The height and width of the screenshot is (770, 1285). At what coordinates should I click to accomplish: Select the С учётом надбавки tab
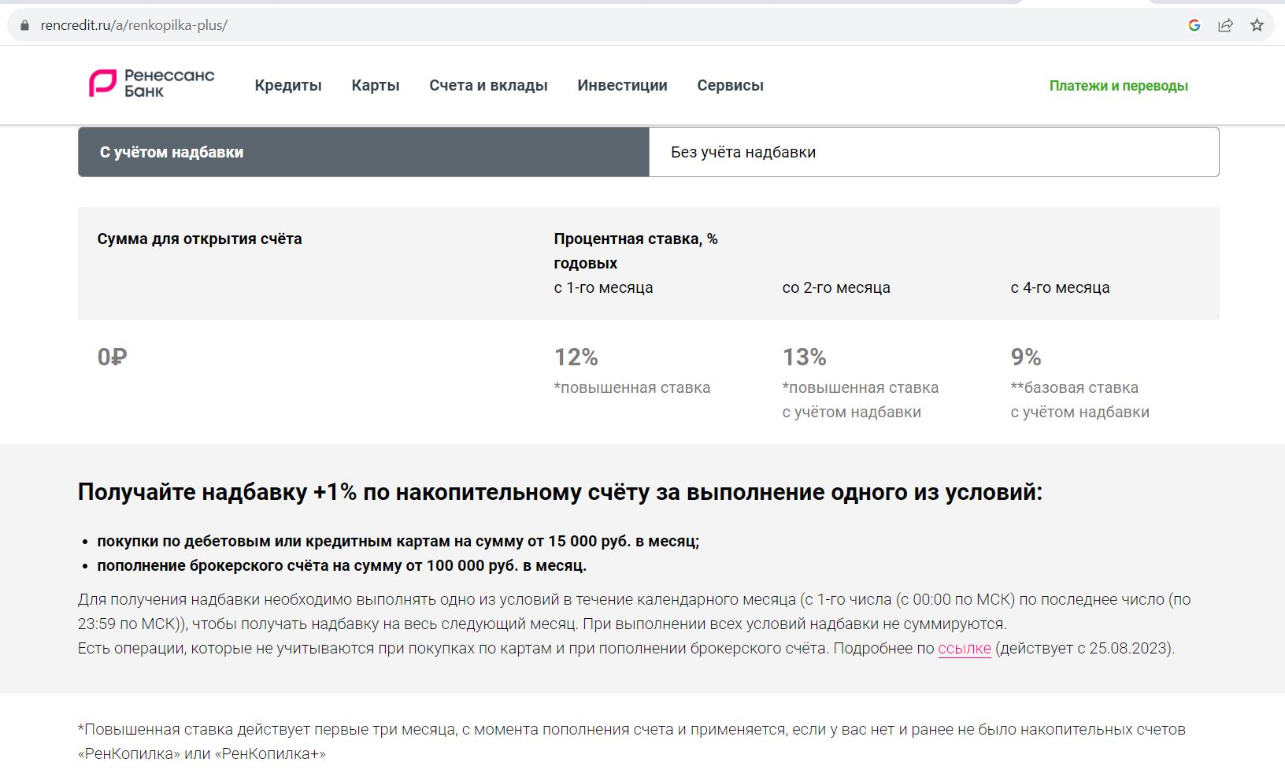click(x=364, y=152)
